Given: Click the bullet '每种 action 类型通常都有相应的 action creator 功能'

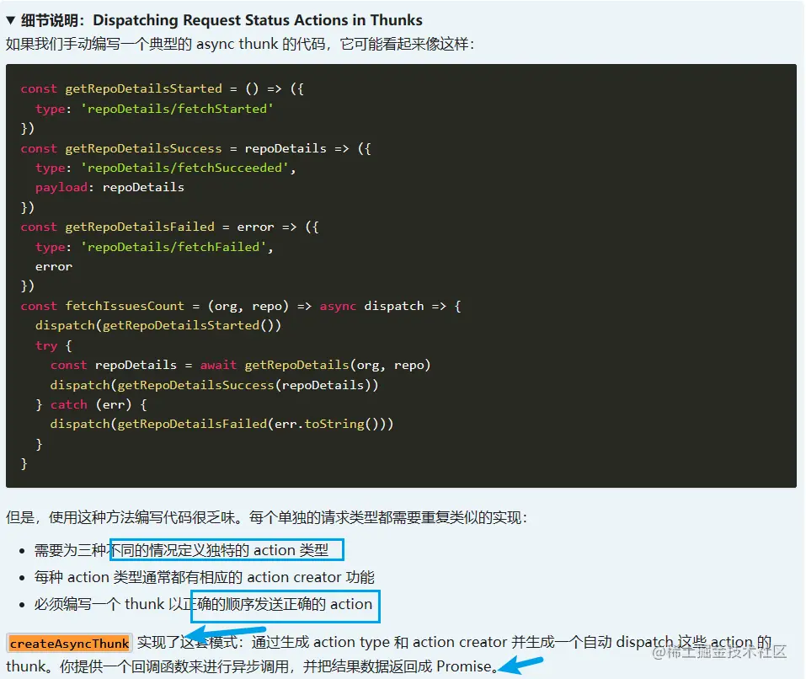Looking at the screenshot, I should [x=204, y=577].
